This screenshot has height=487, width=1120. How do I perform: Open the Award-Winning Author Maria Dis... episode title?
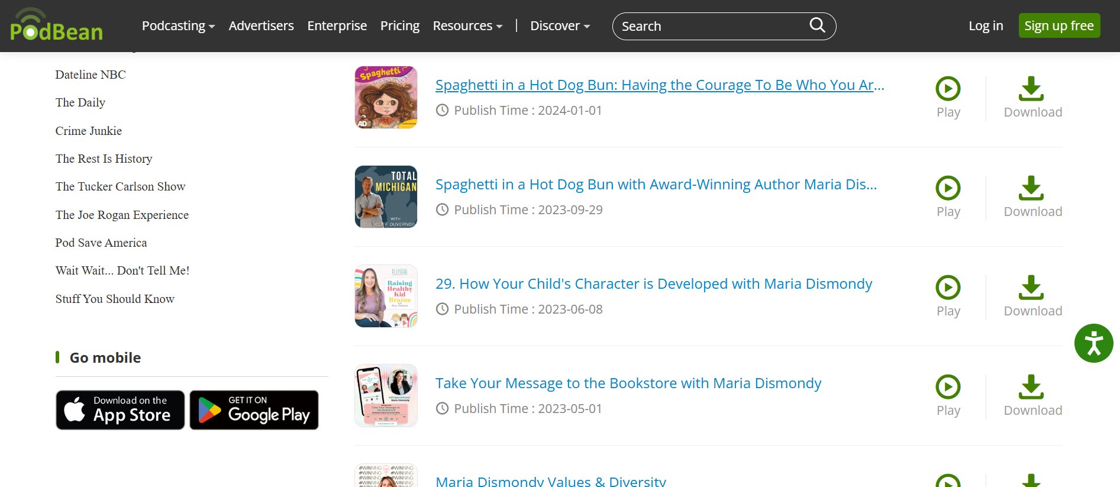[x=656, y=185]
